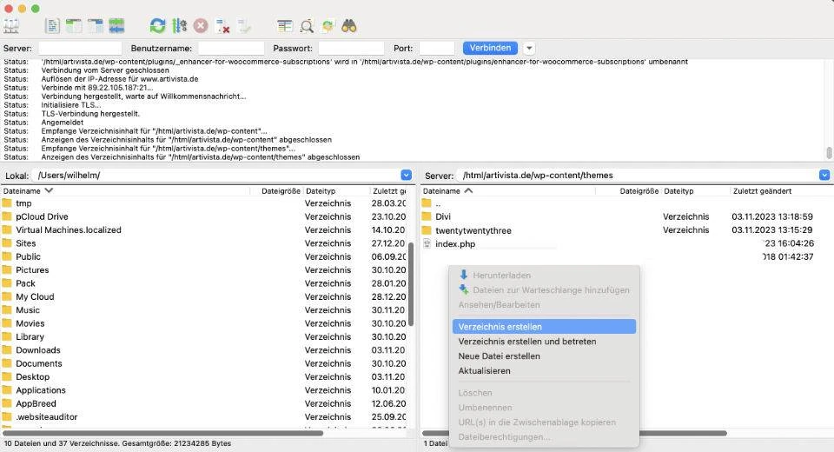The height and width of the screenshot is (452, 834).
Task: Select the 'My Cloud' folder row
Action: click(205, 296)
